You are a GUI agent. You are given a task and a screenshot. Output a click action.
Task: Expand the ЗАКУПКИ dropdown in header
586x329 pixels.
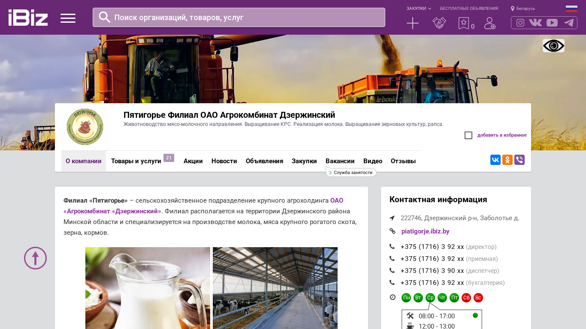coord(419,9)
